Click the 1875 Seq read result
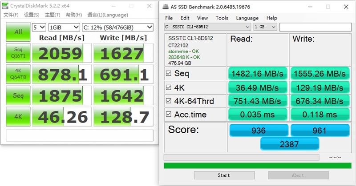 coord(62,95)
